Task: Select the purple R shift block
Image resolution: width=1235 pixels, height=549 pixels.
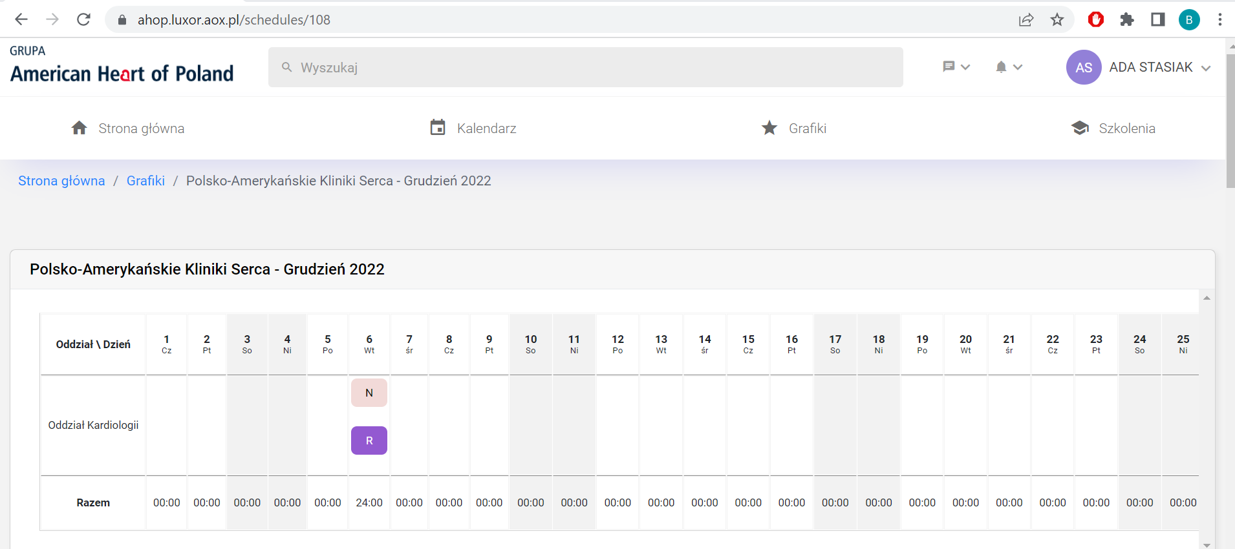Action: pyautogui.click(x=369, y=440)
